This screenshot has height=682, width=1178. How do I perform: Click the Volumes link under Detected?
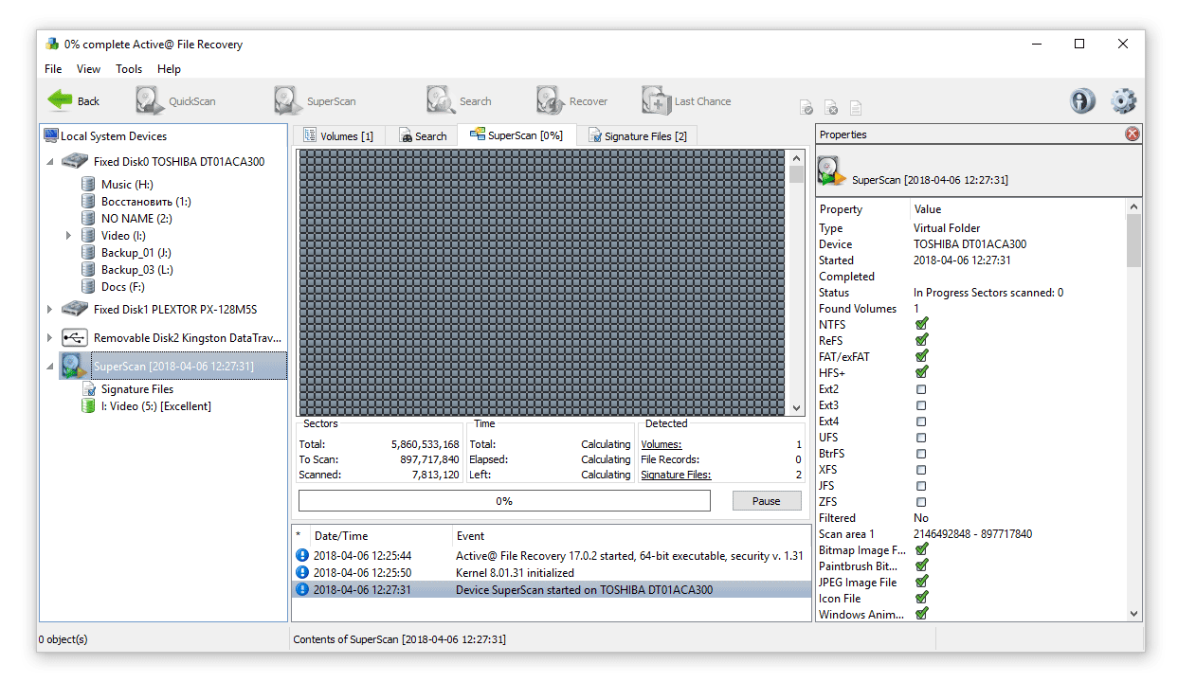tap(661, 444)
